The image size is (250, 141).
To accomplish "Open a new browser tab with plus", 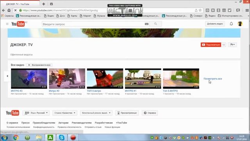I will [x=44, y=4].
